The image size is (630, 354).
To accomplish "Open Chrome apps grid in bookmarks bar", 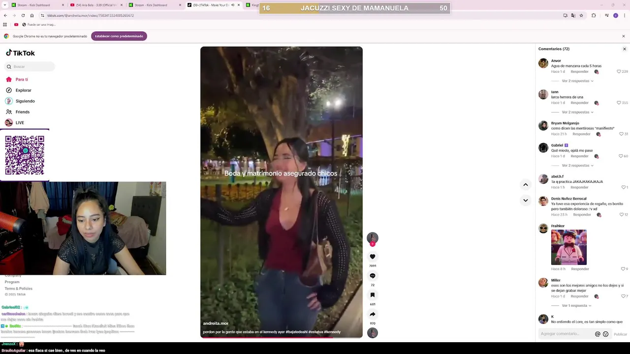I will point(5,25).
